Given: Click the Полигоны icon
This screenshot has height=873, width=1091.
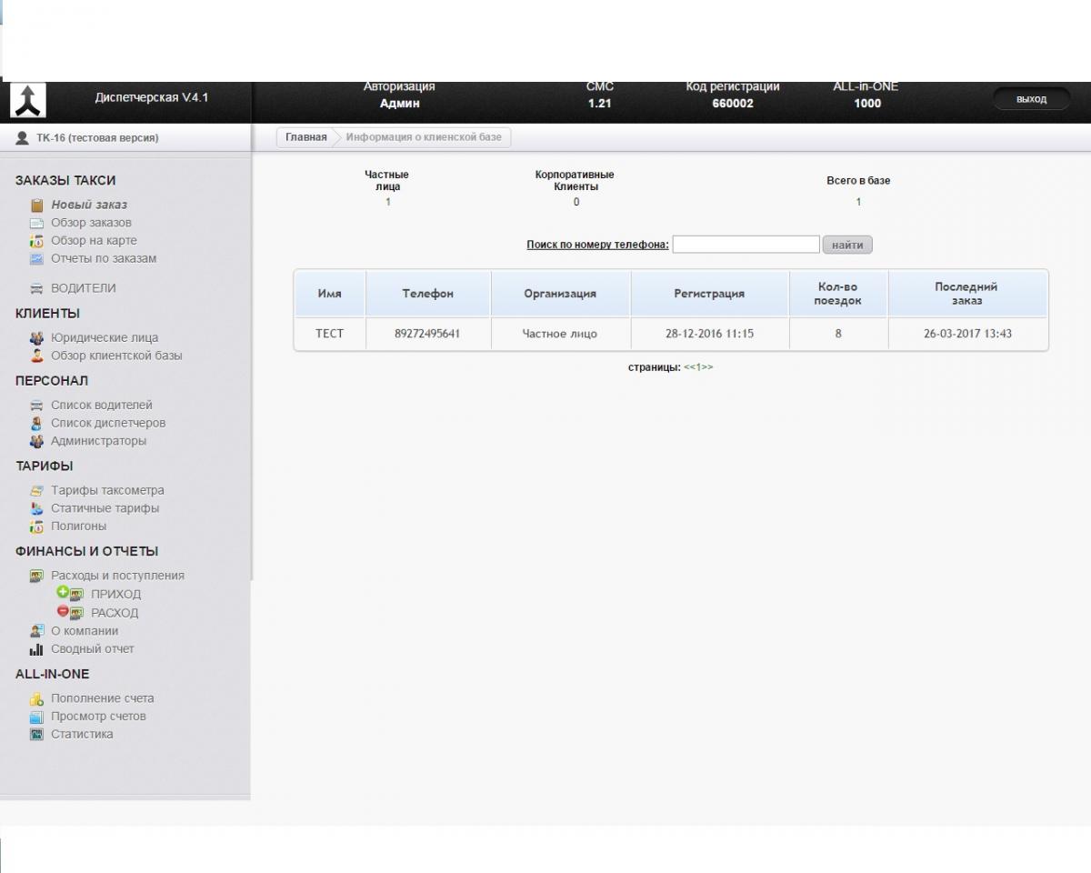Looking at the screenshot, I should 36,527.
